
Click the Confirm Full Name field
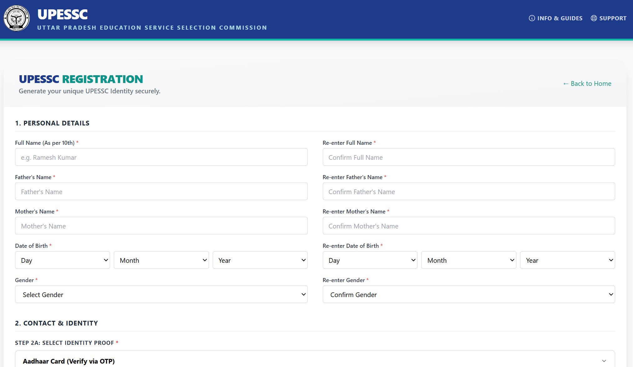pyautogui.click(x=468, y=157)
